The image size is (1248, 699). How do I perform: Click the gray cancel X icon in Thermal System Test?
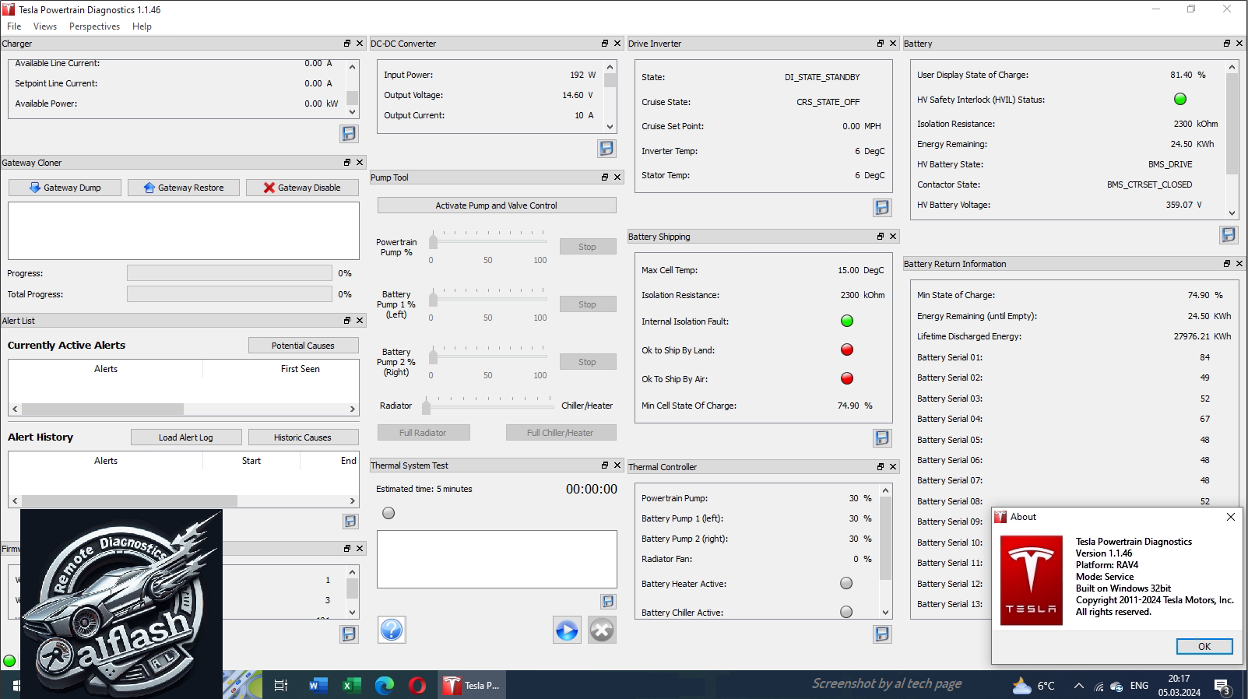click(x=602, y=630)
